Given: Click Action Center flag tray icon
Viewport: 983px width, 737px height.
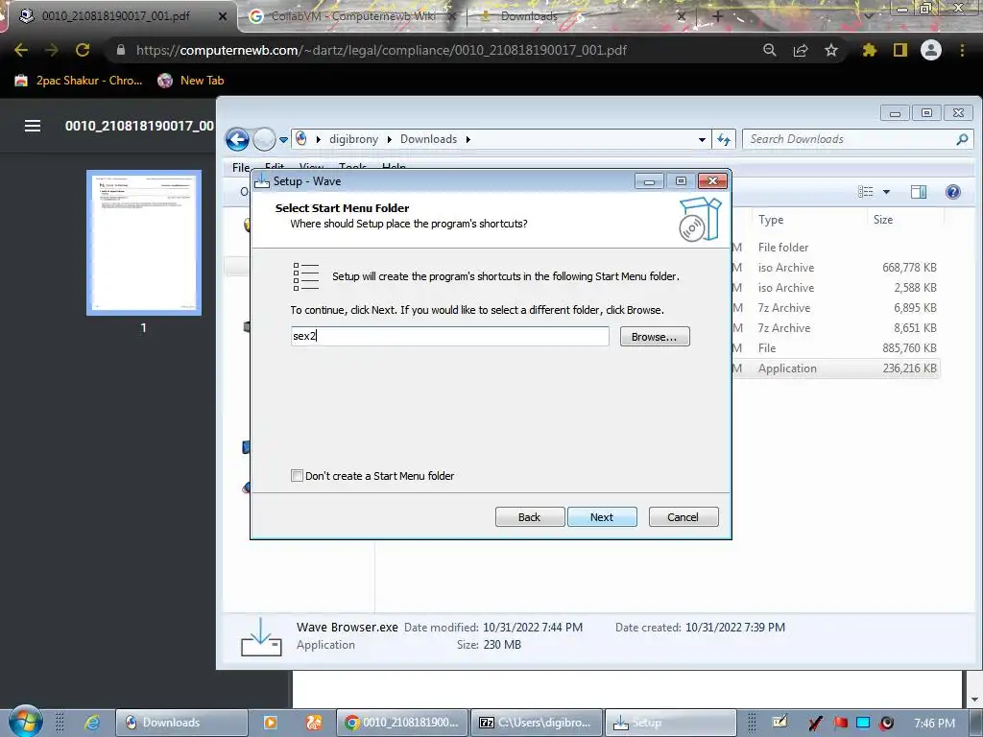Looking at the screenshot, I should coord(839,724).
